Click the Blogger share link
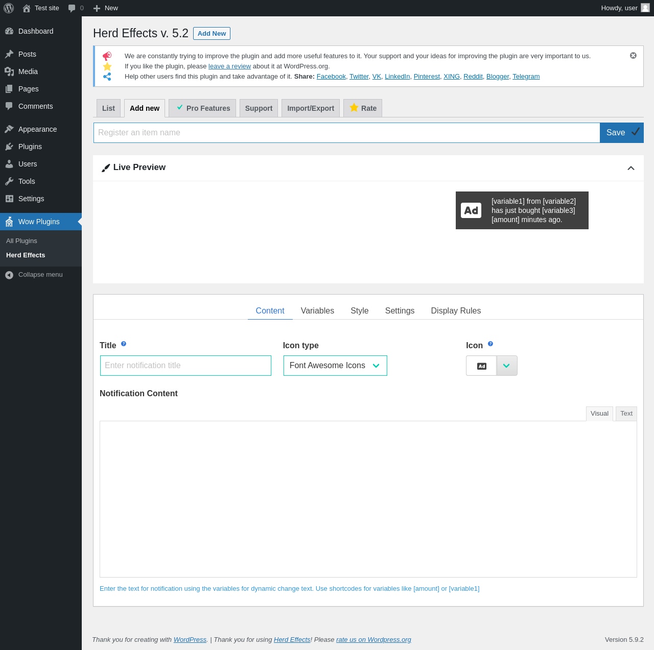The image size is (654, 650). [498, 77]
